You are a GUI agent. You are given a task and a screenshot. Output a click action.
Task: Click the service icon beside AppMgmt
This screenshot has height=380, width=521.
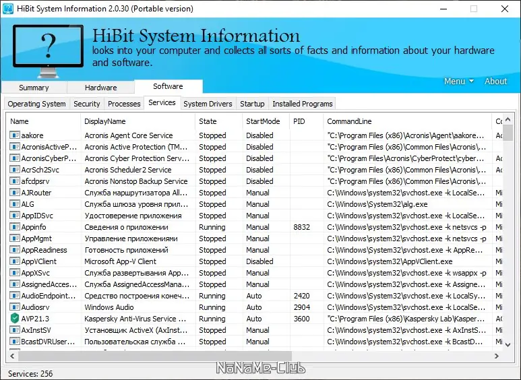pos(15,239)
